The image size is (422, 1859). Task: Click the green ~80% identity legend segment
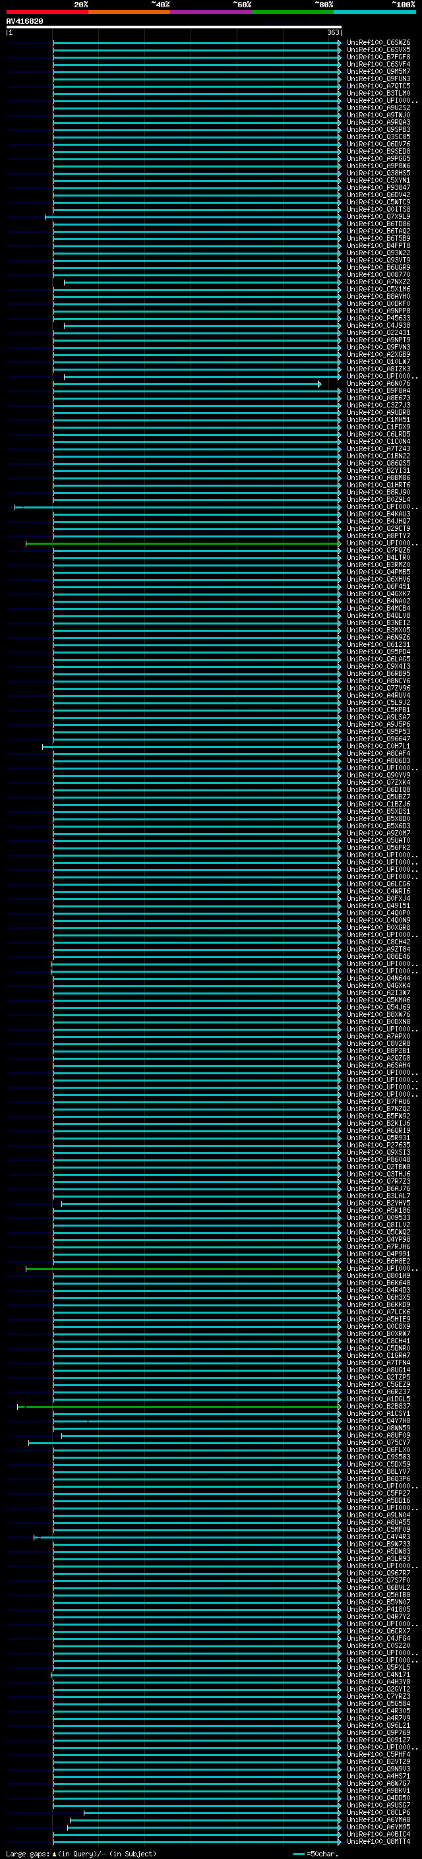[x=293, y=13]
